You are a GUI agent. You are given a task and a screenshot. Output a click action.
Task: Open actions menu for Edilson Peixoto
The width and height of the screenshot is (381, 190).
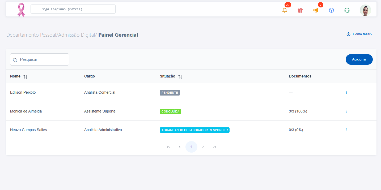(346, 92)
